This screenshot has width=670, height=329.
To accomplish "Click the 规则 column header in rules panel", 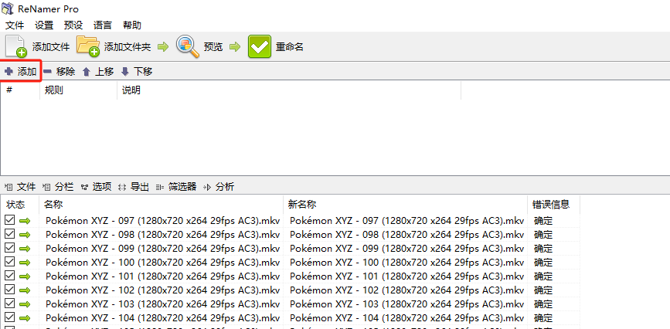I will pyautogui.click(x=78, y=90).
